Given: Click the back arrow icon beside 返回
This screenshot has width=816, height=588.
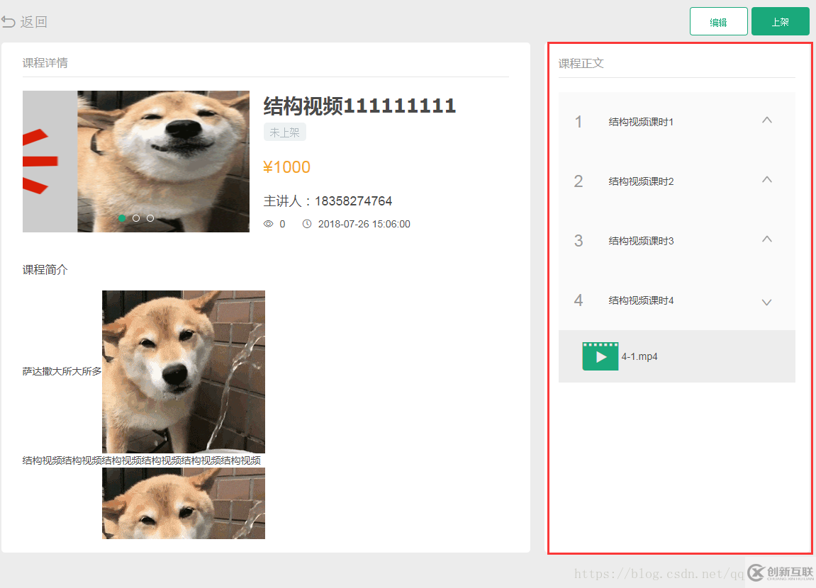Looking at the screenshot, I should [9, 22].
